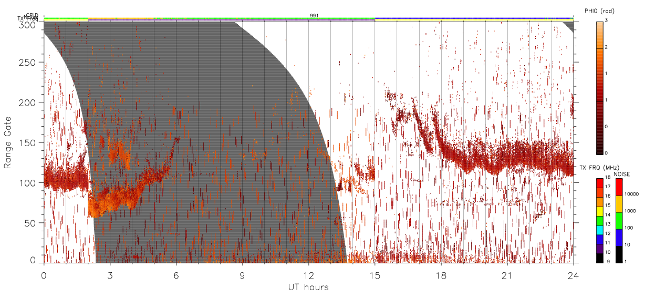Screen dimensions: 645x298
Task: Select the green TX FRQ 13-14 MHz swatch
Action: [599, 221]
